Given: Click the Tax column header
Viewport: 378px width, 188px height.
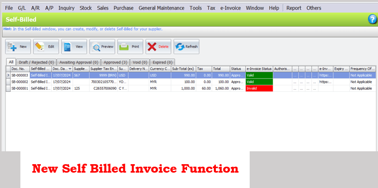Looking at the screenshot, I should [x=204, y=69].
